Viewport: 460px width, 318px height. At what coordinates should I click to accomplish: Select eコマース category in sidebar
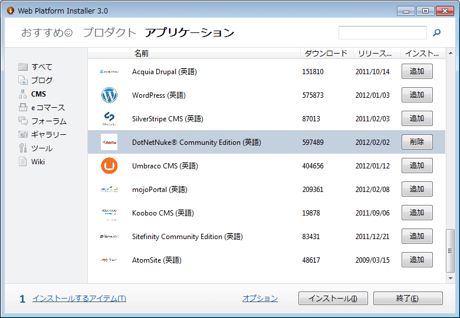(x=48, y=107)
